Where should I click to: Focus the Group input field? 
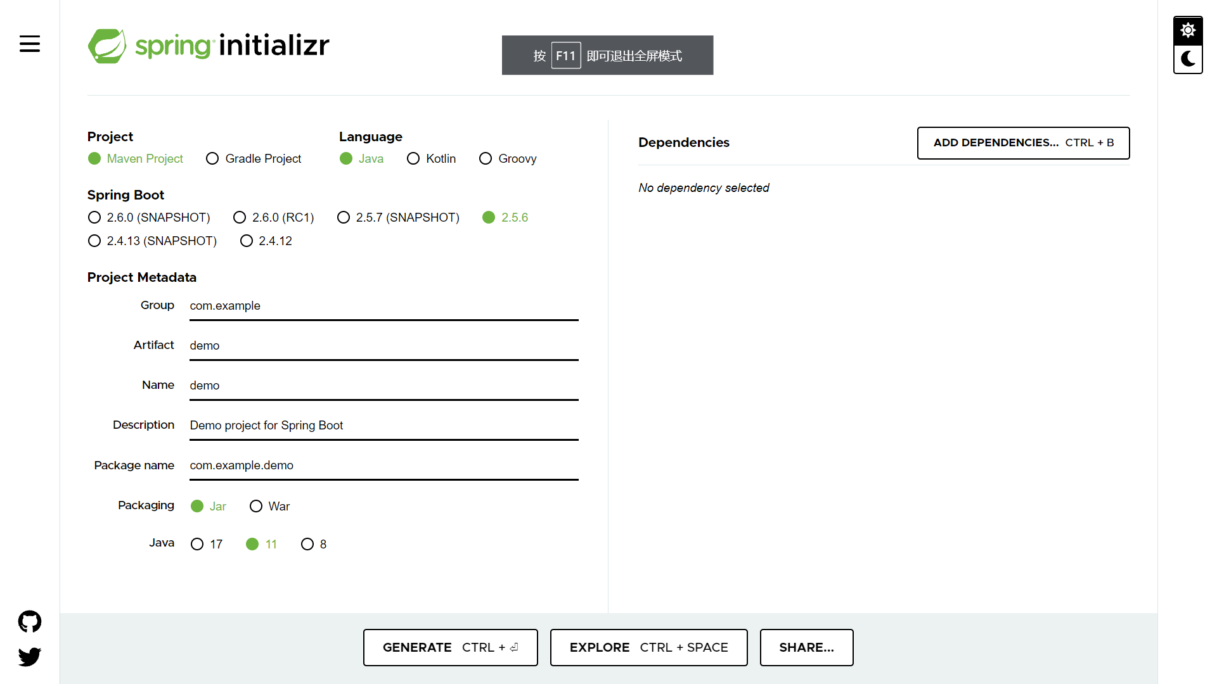(x=384, y=306)
